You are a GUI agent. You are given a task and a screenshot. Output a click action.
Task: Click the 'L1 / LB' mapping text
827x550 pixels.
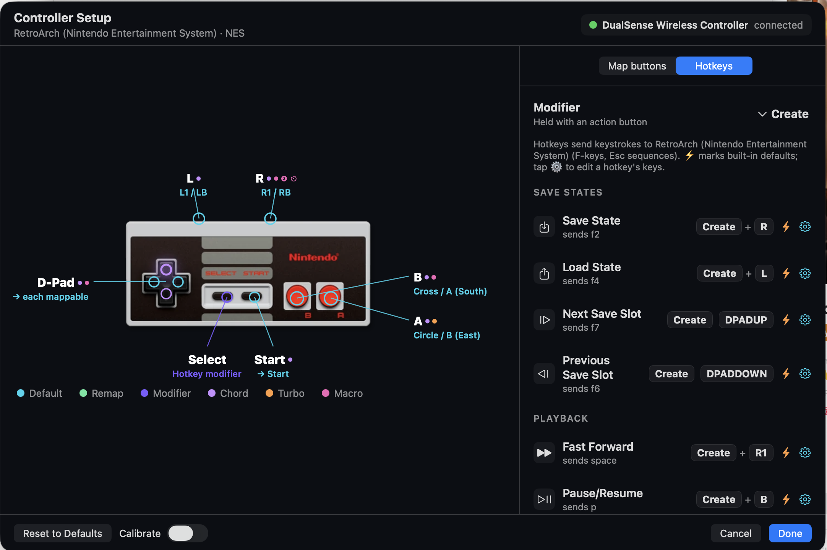point(193,192)
